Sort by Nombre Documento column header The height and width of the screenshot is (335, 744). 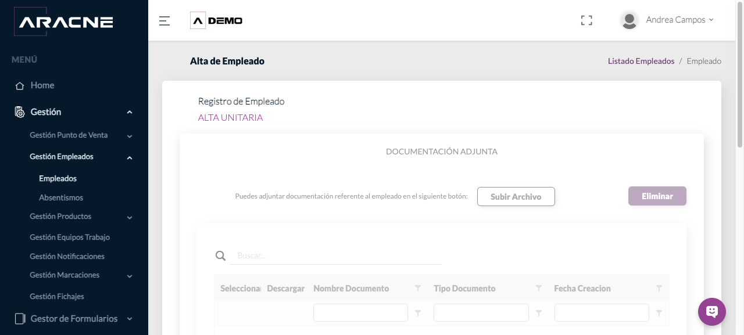pos(351,289)
